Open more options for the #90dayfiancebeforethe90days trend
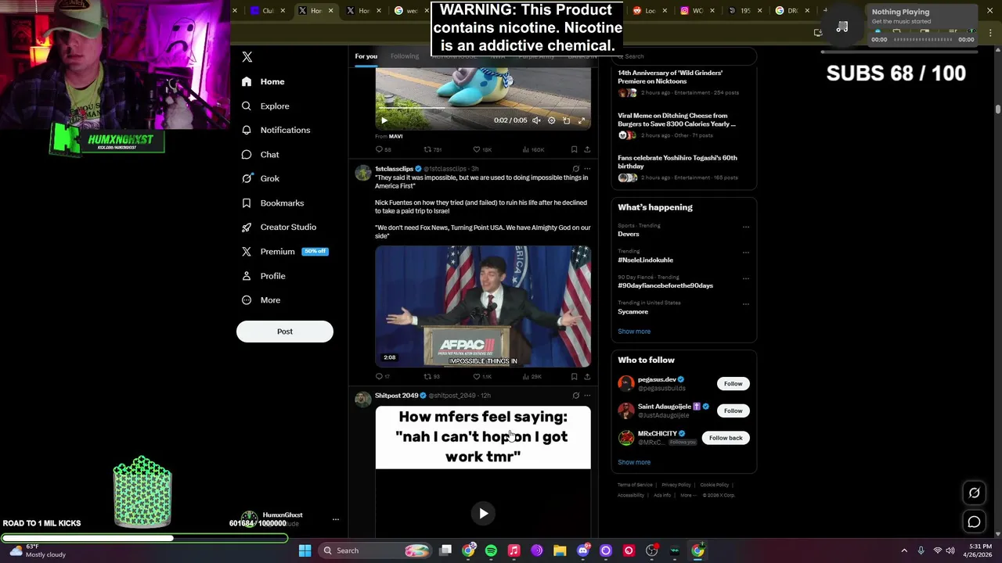This screenshot has height=563, width=1002. pyautogui.click(x=745, y=278)
